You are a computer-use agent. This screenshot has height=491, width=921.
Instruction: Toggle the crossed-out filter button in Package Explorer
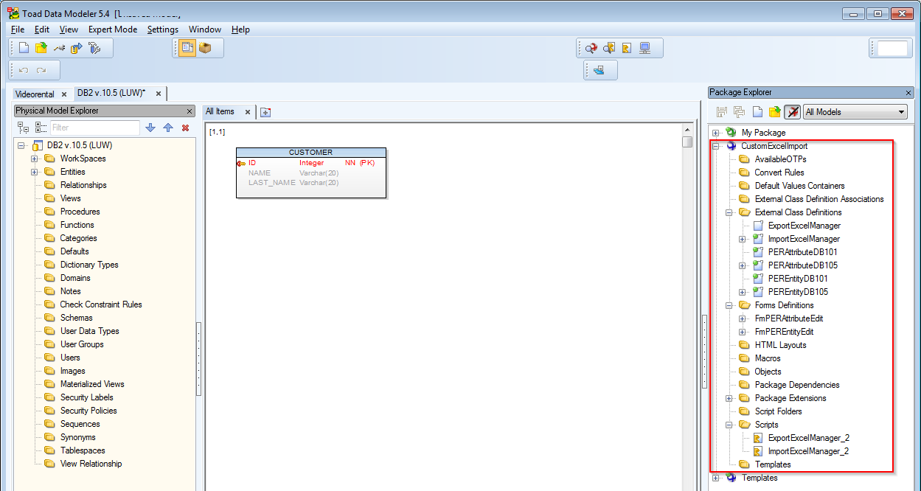pyautogui.click(x=792, y=112)
